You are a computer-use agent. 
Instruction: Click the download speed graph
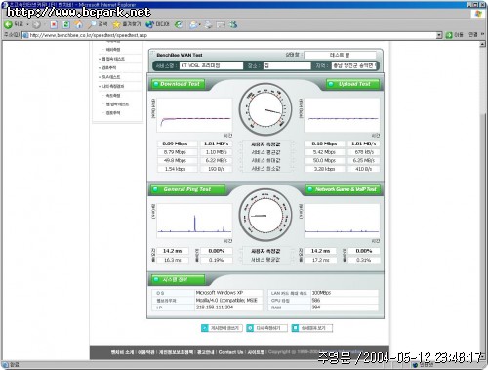pyautogui.click(x=194, y=115)
